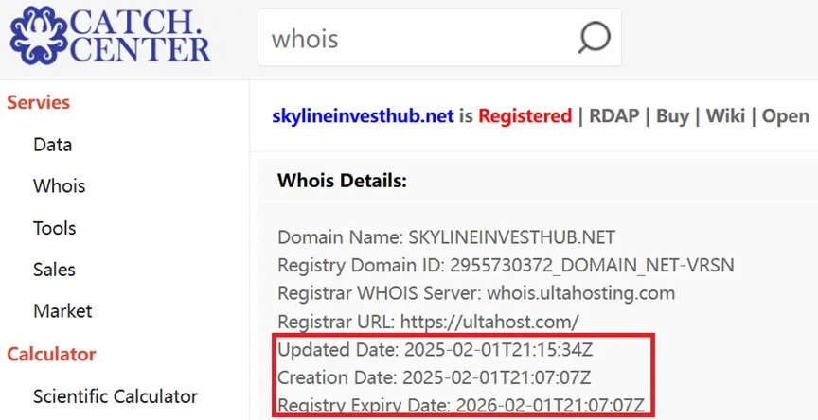The height and width of the screenshot is (420, 818).
Task: Click the Whois Details header
Action: tap(342, 181)
